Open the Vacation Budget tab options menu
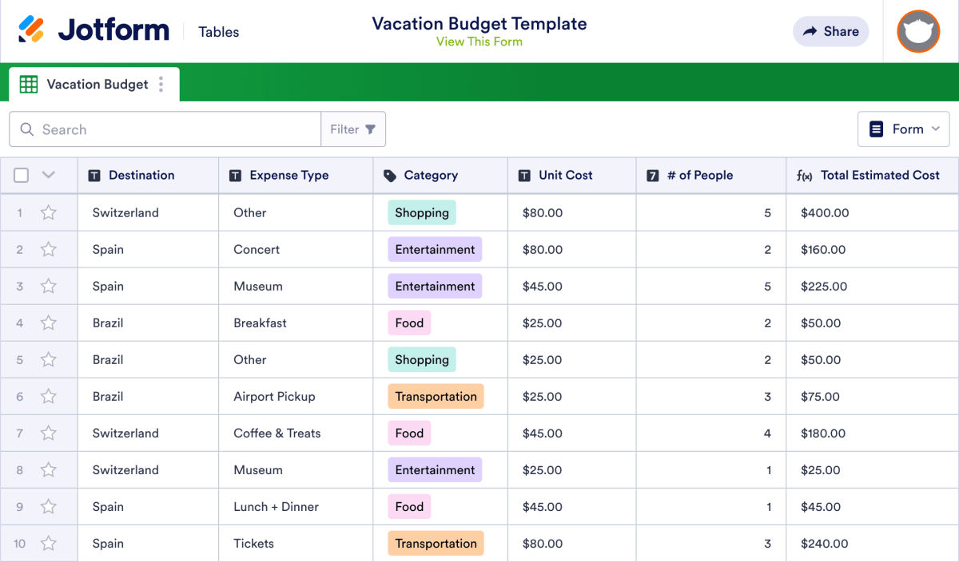The width and height of the screenshot is (959, 562). (x=162, y=84)
